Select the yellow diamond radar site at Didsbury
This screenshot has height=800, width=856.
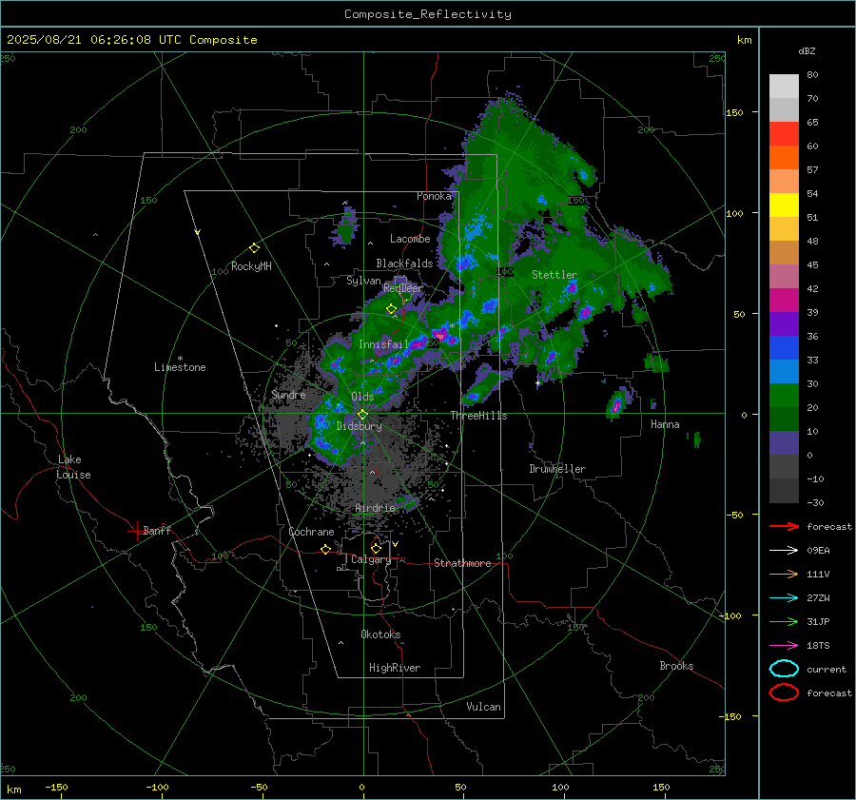point(362,415)
